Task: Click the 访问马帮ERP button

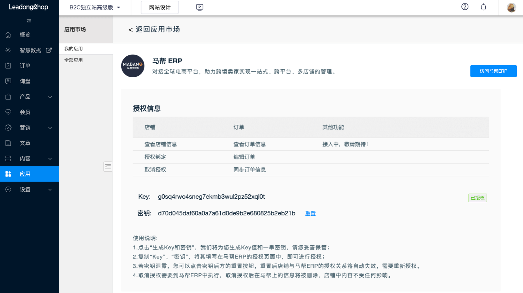Action: point(493,71)
